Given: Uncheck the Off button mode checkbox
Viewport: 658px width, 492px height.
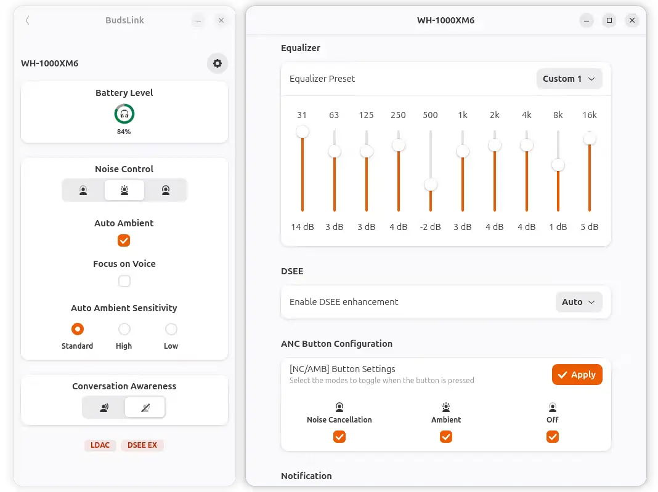Looking at the screenshot, I should tap(553, 437).
